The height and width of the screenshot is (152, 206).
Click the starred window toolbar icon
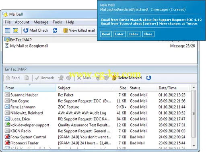[15, 31]
